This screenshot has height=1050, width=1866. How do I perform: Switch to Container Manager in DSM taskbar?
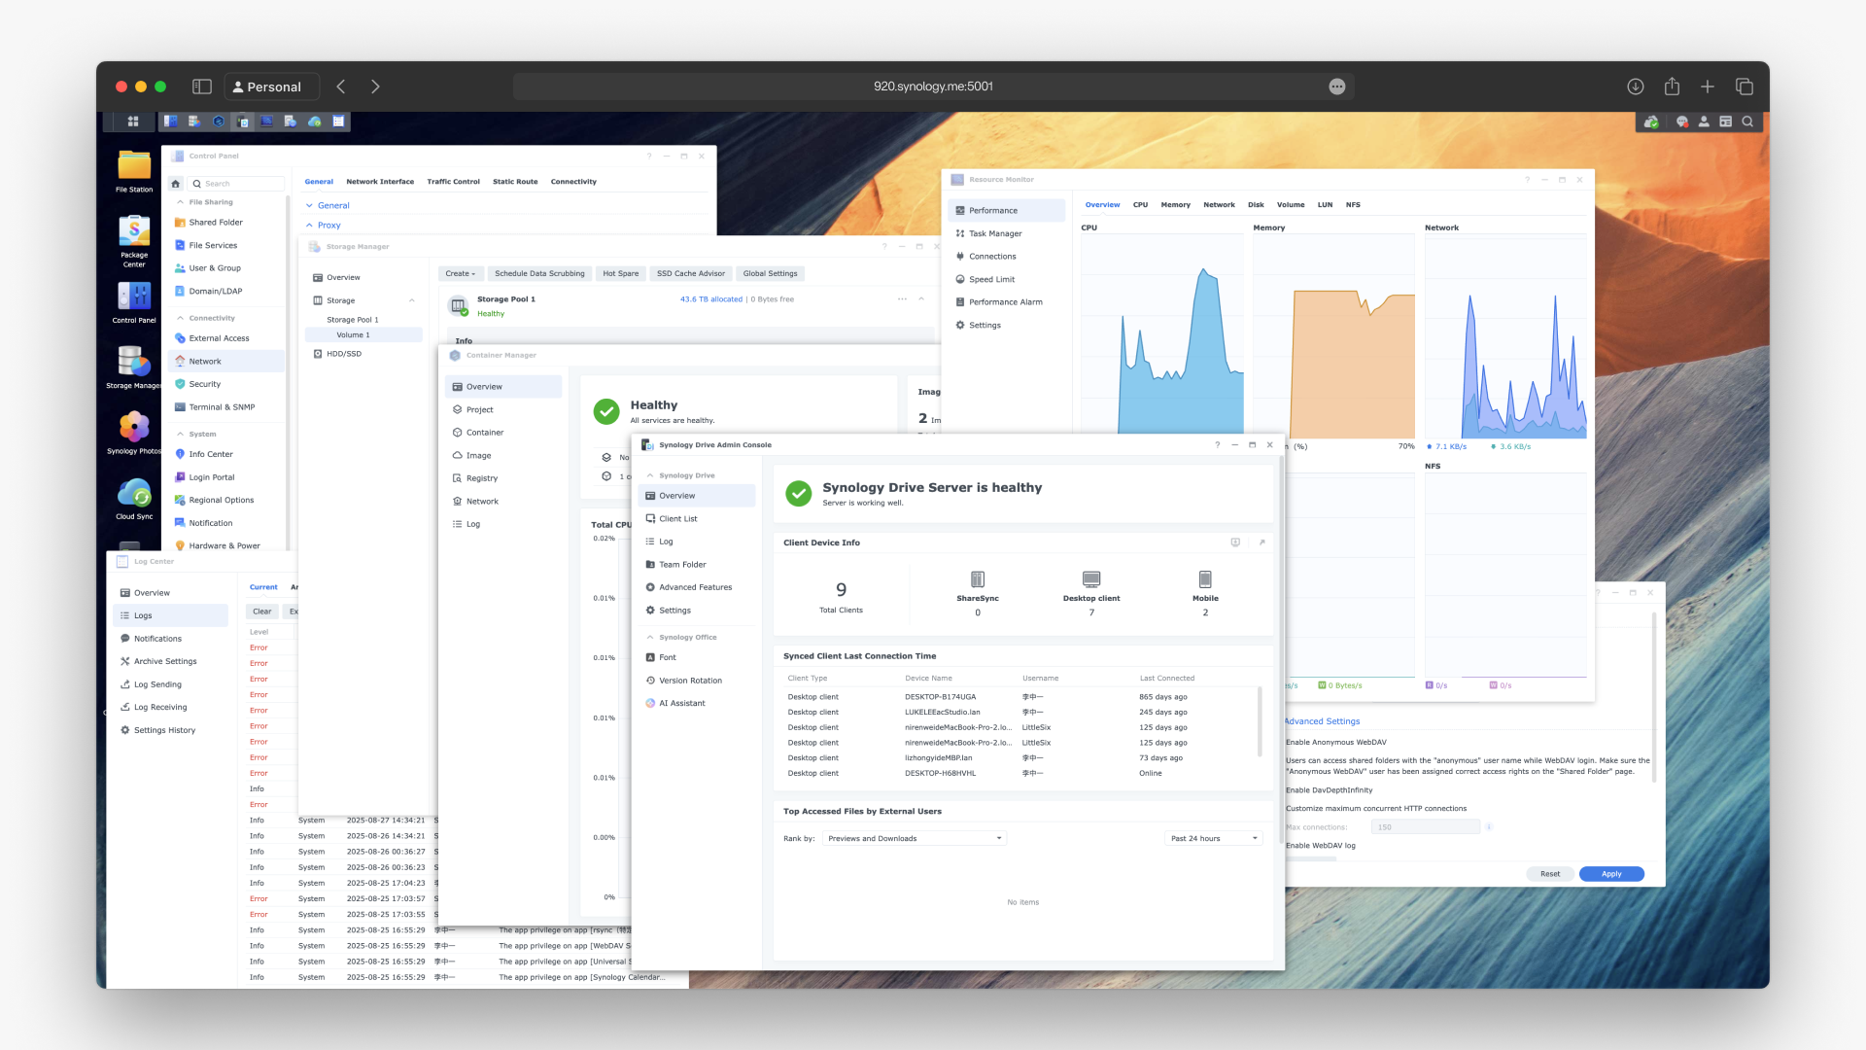coord(219,122)
